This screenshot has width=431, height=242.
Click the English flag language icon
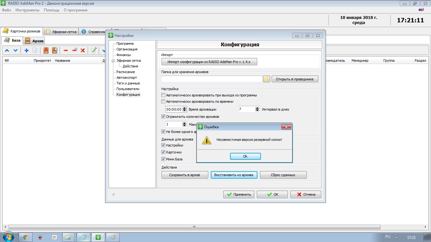point(421,10)
